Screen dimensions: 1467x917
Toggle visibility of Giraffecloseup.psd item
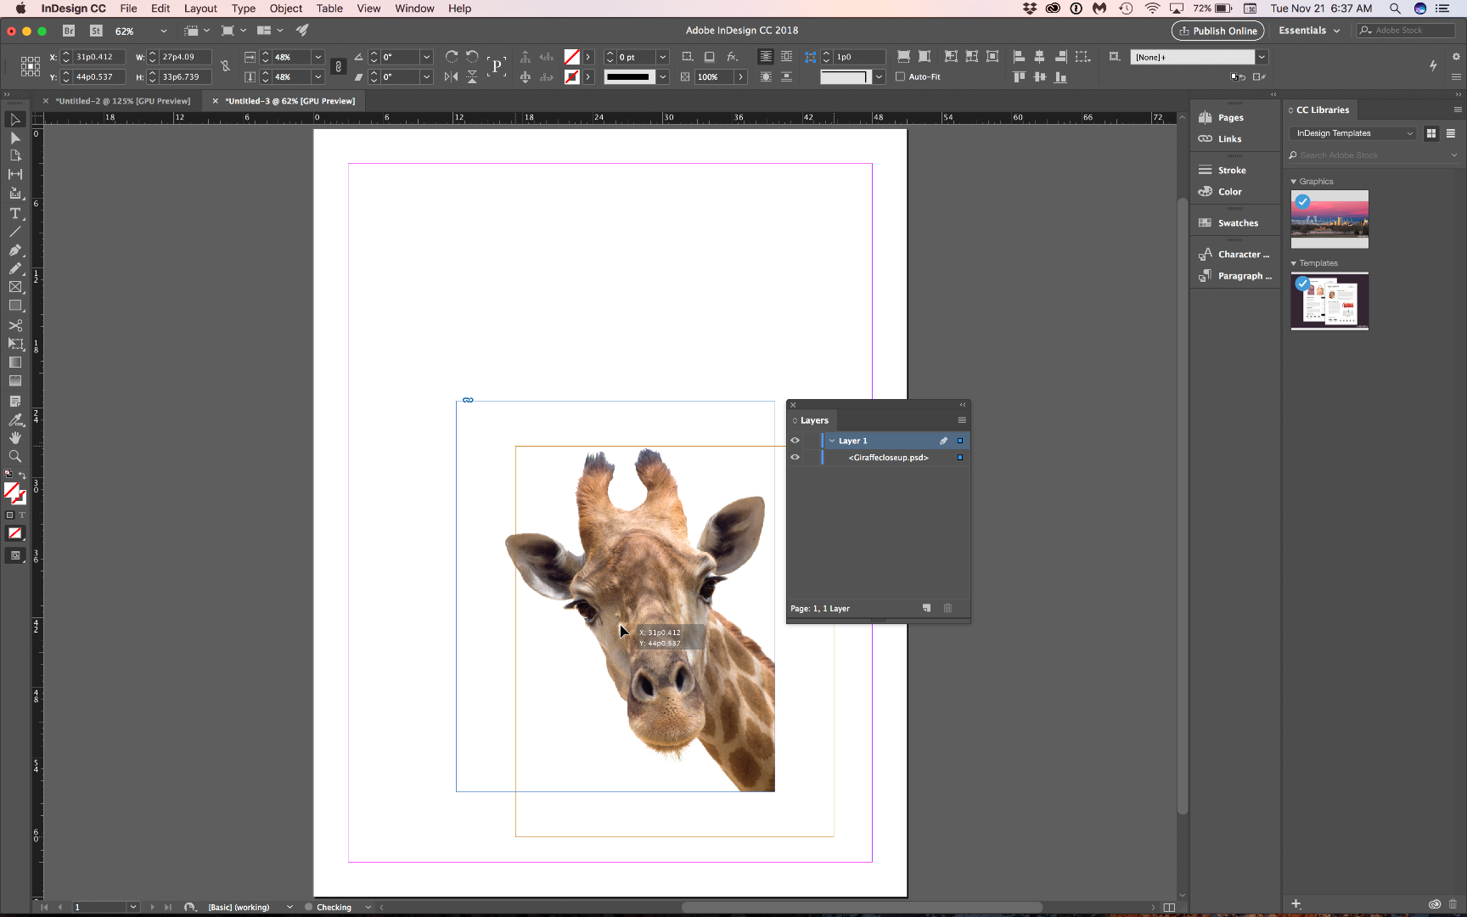tap(795, 458)
